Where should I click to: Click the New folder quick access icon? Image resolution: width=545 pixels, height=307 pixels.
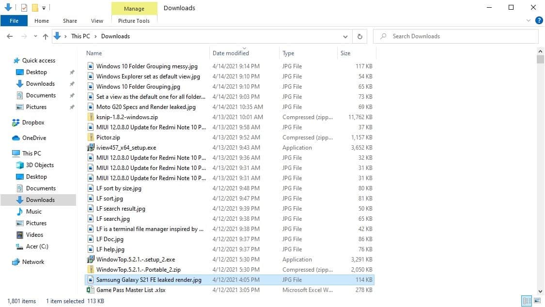[x=35, y=8]
